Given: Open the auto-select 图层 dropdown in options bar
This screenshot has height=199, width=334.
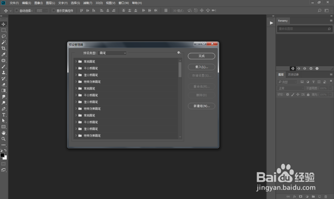Looking at the screenshot, I should coord(42,10).
